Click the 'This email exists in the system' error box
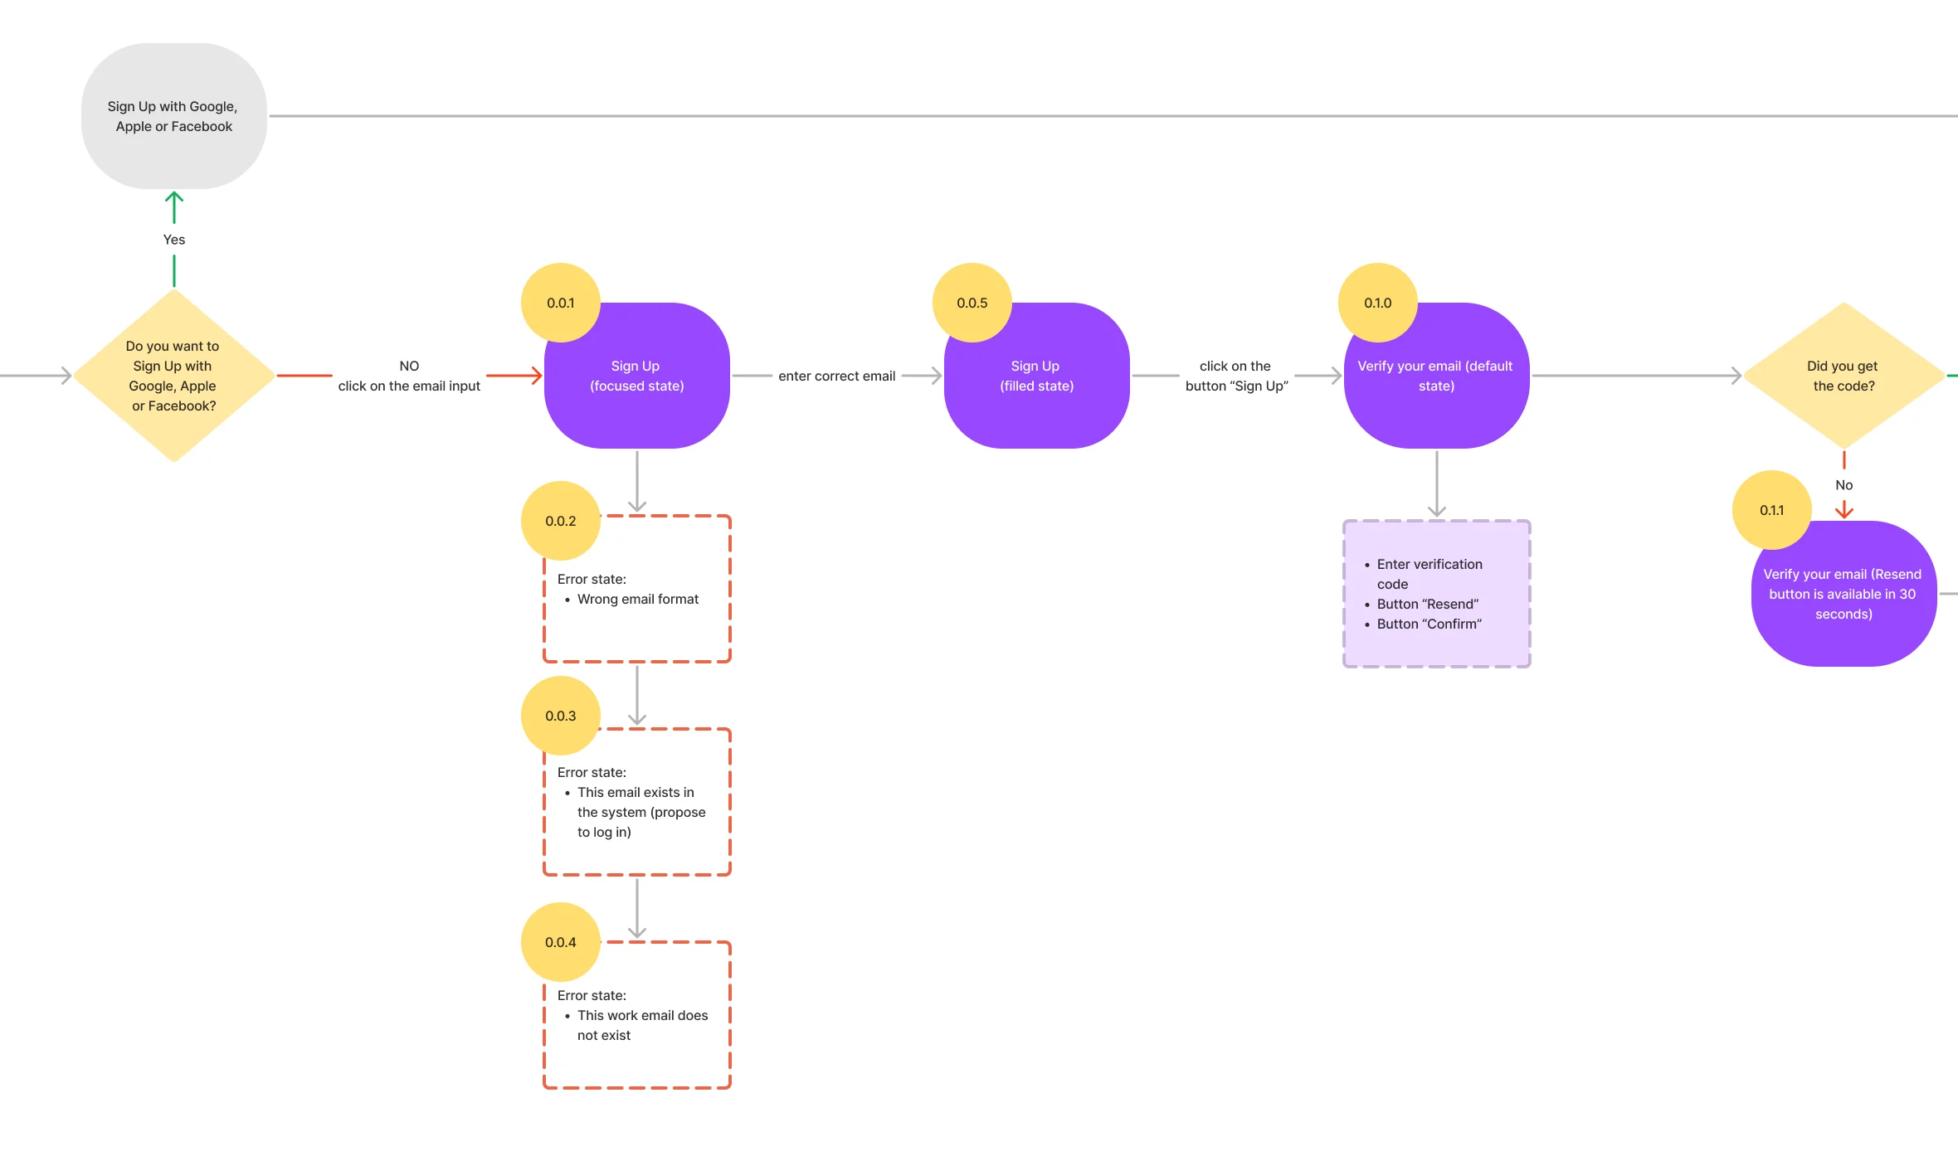This screenshot has width=1958, height=1161. pyautogui.click(x=637, y=802)
